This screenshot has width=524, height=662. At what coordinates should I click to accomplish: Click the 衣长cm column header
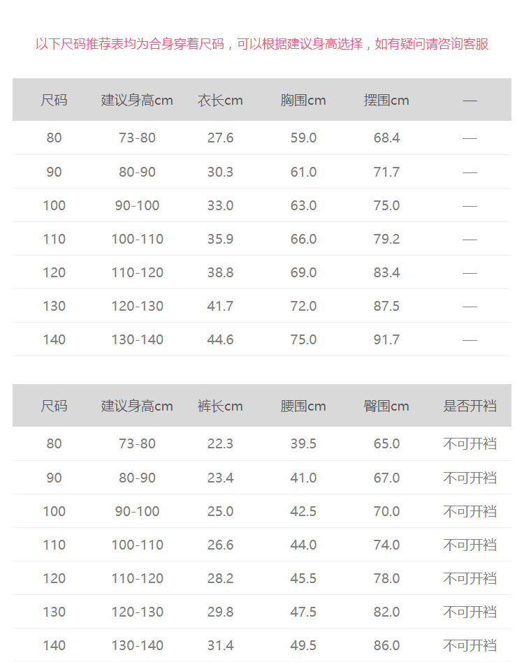(220, 101)
